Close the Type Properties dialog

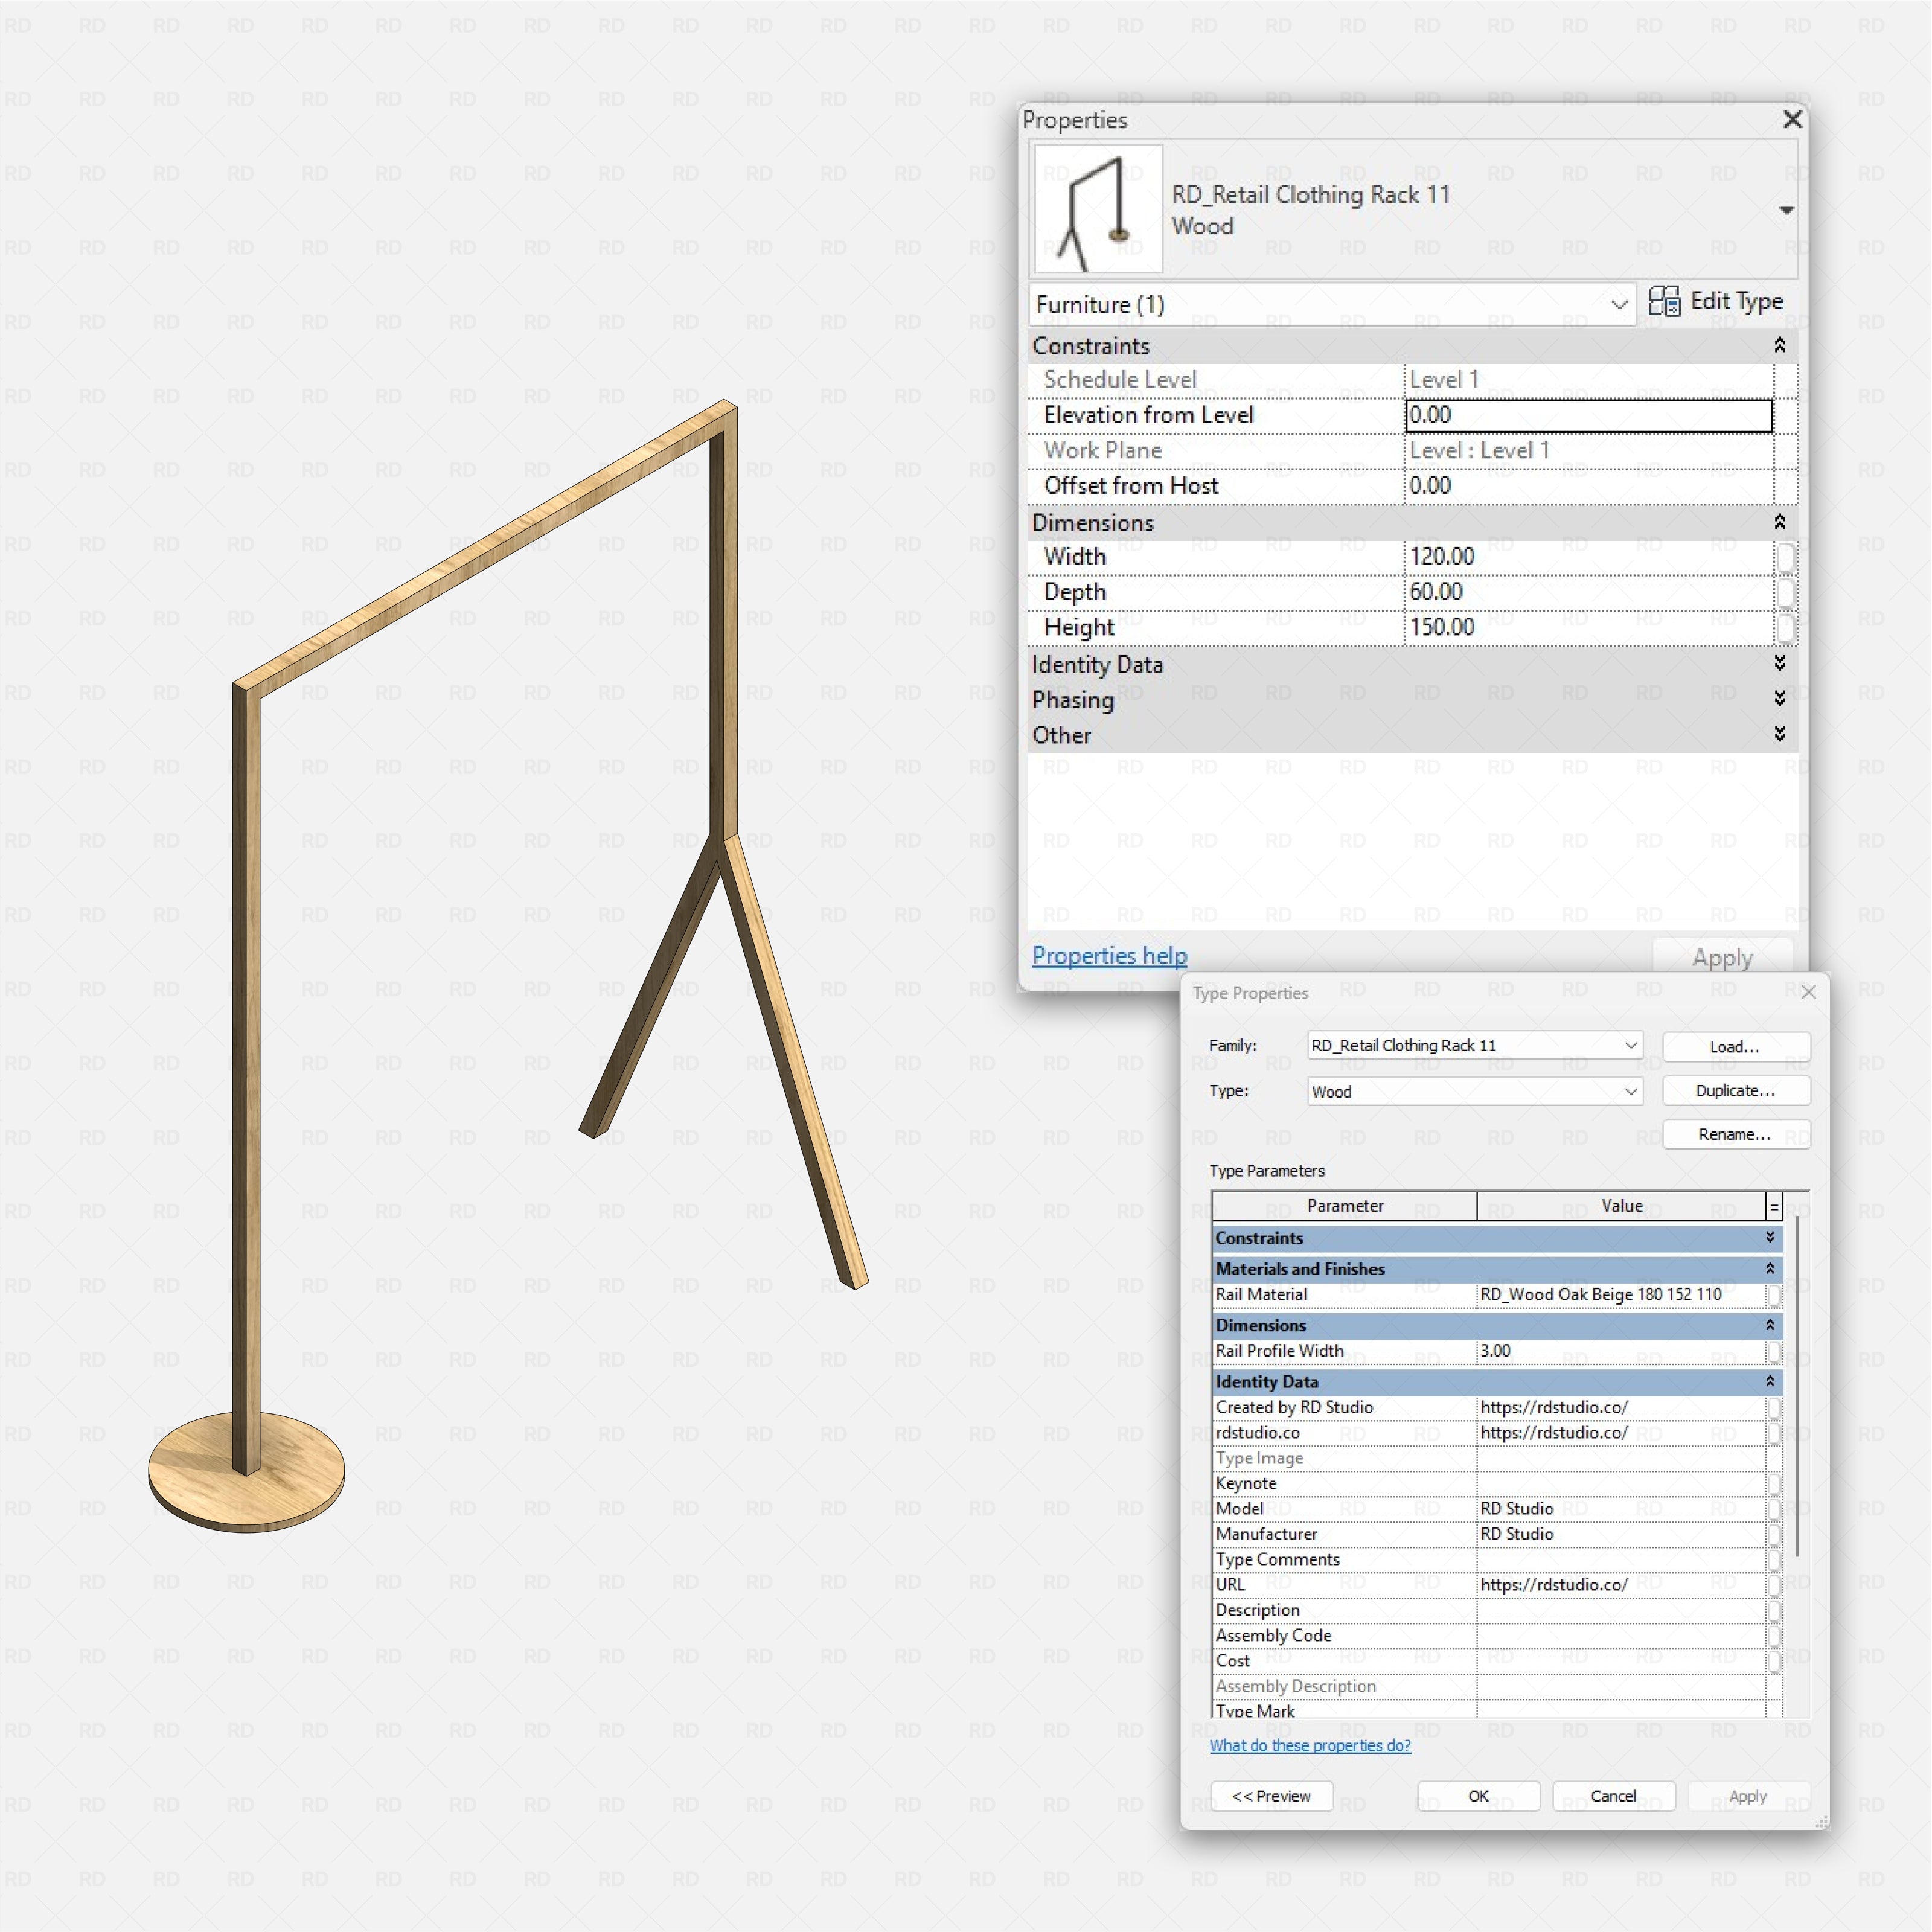pos(1808,992)
